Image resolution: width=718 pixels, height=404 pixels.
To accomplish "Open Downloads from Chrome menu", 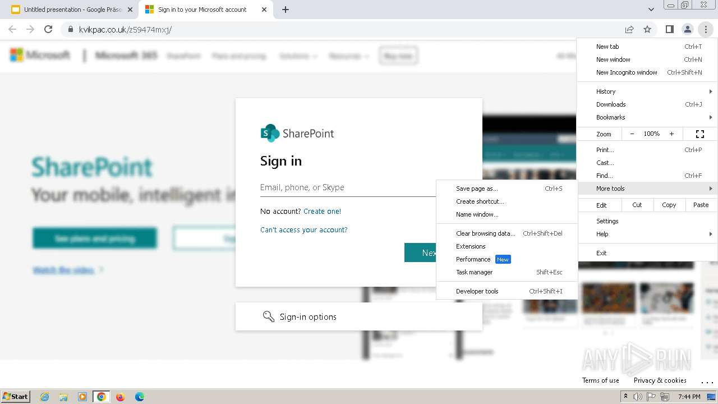I will click(x=647, y=104).
